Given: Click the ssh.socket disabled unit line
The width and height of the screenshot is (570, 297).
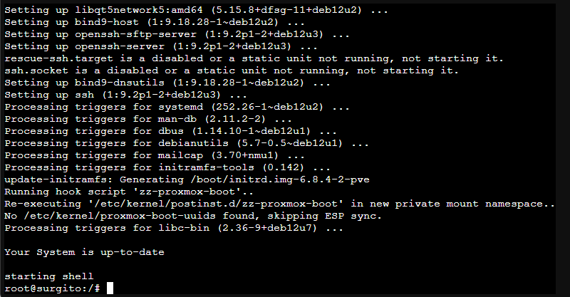Looking at the screenshot, I should [232, 71].
